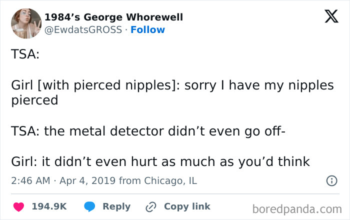Open the 1984's George Whorewell display name

[x=113, y=17]
